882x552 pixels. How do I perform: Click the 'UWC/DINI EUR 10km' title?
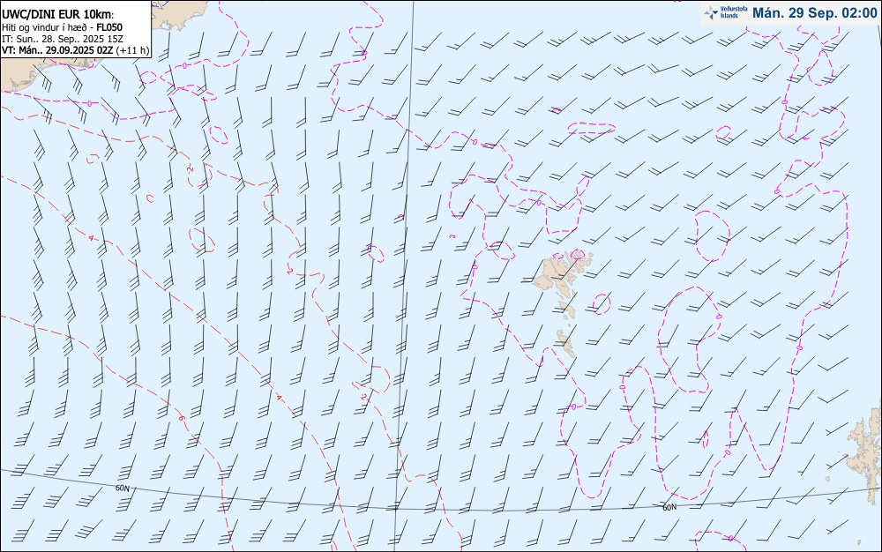point(58,15)
